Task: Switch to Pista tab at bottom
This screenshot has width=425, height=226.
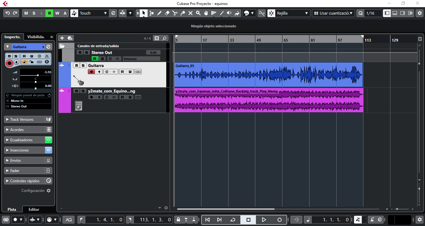Action: click(12, 210)
